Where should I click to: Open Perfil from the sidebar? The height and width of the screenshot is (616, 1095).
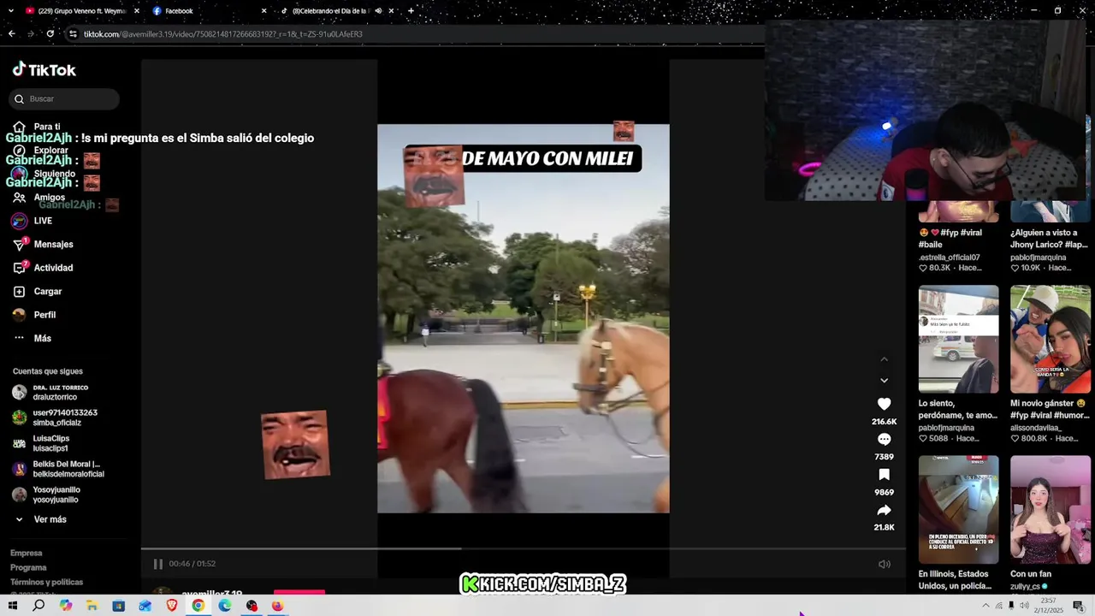pyautogui.click(x=44, y=315)
